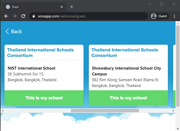Image resolution: width=180 pixels, height=131 pixels.
Task: Click NIST International School name
Action: tap(31, 68)
